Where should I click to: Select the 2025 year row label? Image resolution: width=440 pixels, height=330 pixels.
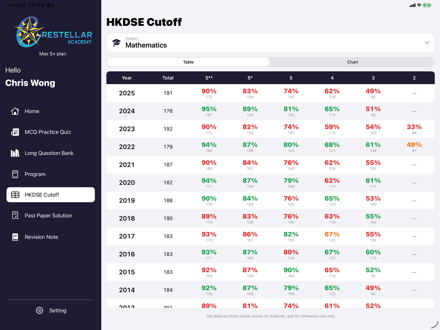127,93
